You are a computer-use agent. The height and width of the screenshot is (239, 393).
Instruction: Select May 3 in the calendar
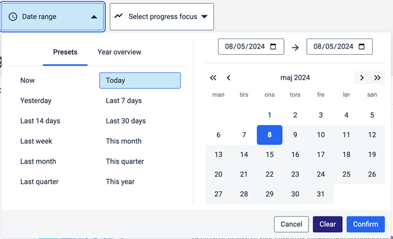(x=321, y=115)
